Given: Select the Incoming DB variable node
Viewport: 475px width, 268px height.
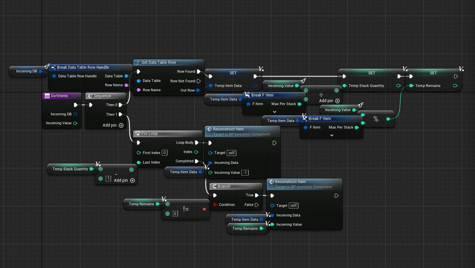Looking at the screenshot, I should click(27, 71).
